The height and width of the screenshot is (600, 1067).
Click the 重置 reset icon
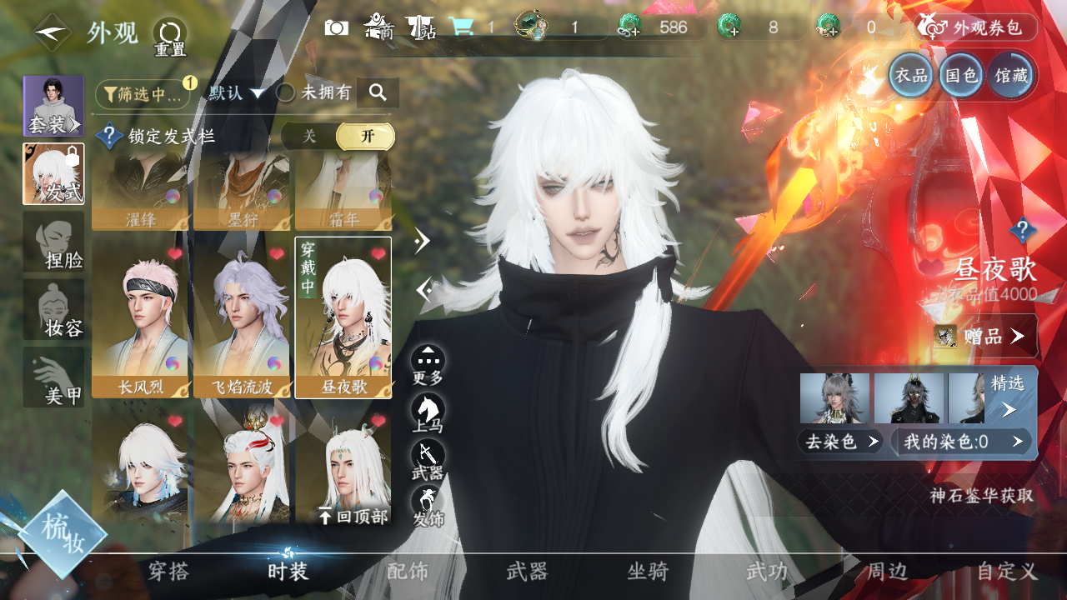170,35
